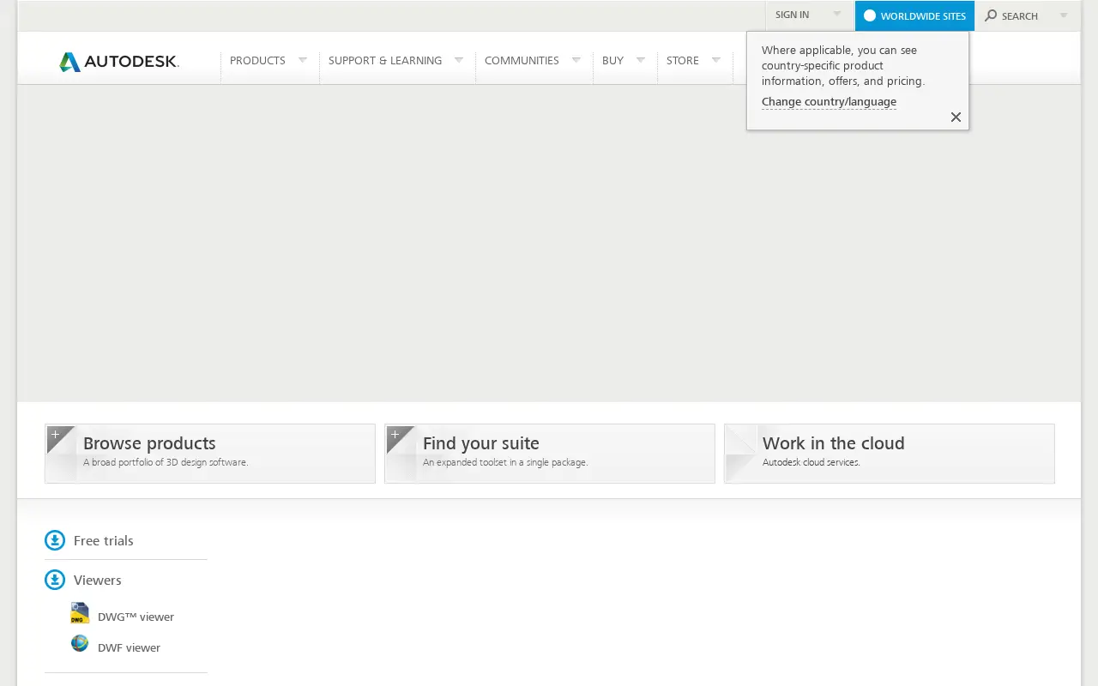1098x686 pixels.
Task: Open the Browse products heading
Action: [x=149, y=443]
